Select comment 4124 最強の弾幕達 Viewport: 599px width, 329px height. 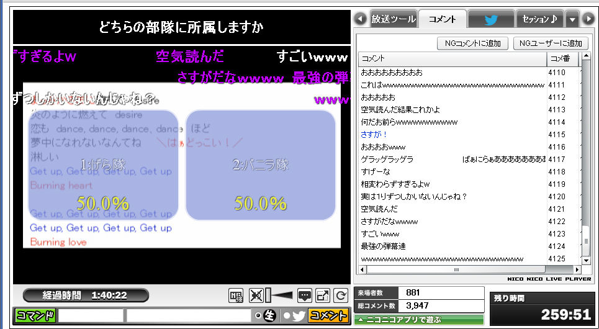coord(469,246)
